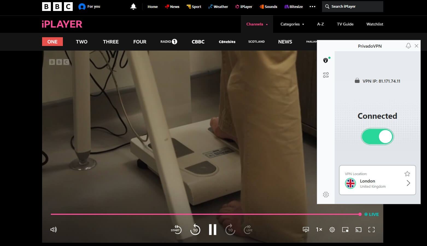The height and width of the screenshot is (246, 427).
Task: Open BBC Sport link
Action: (194, 7)
